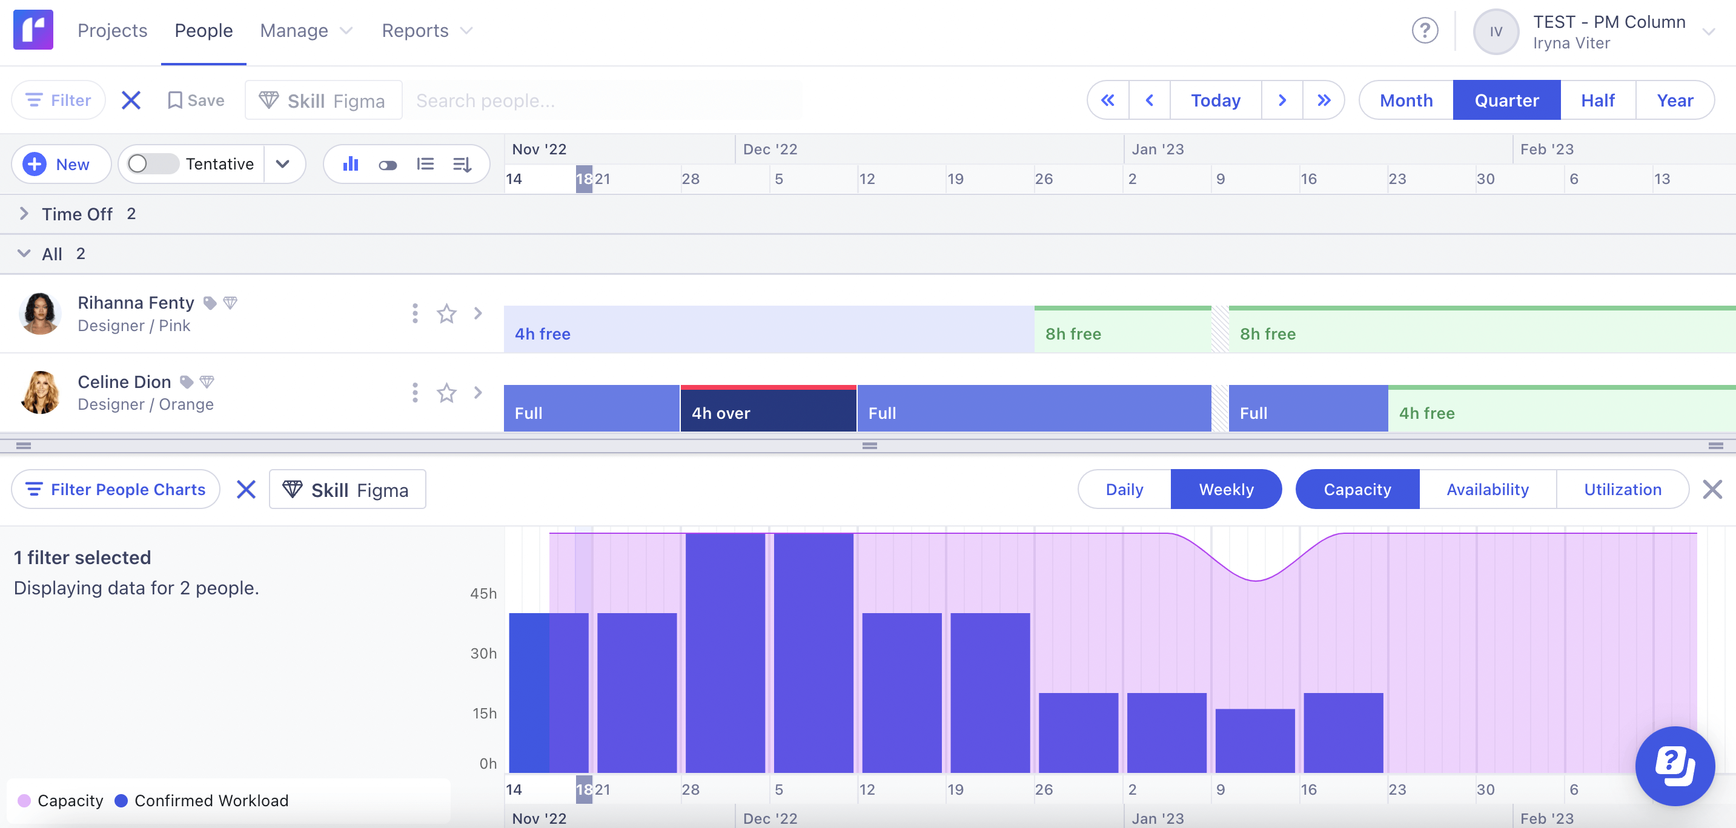This screenshot has width=1736, height=828.
Task: Click the Today button
Action: [x=1215, y=100]
